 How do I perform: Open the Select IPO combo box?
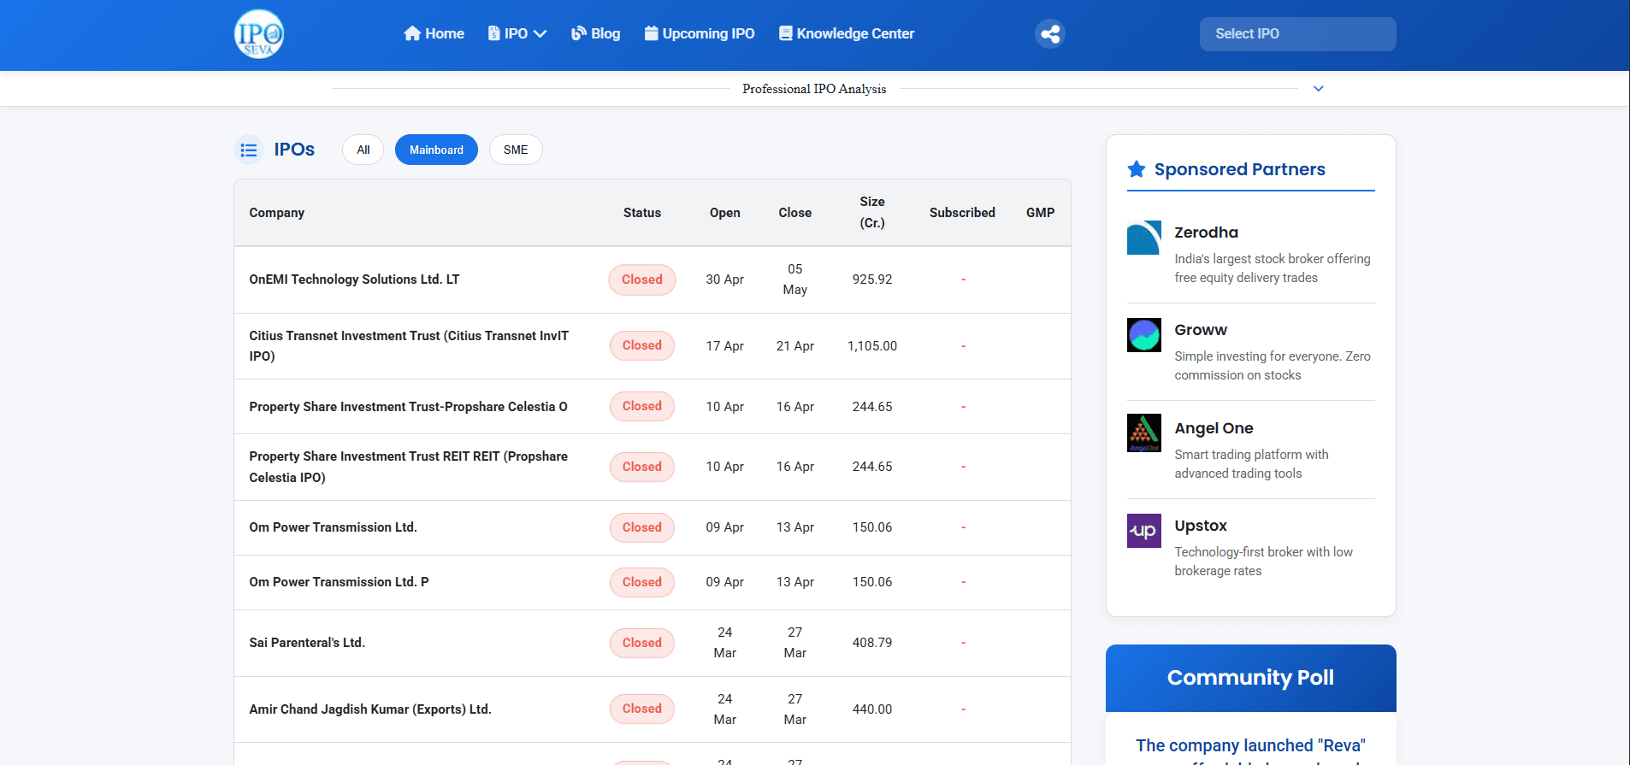(1298, 34)
